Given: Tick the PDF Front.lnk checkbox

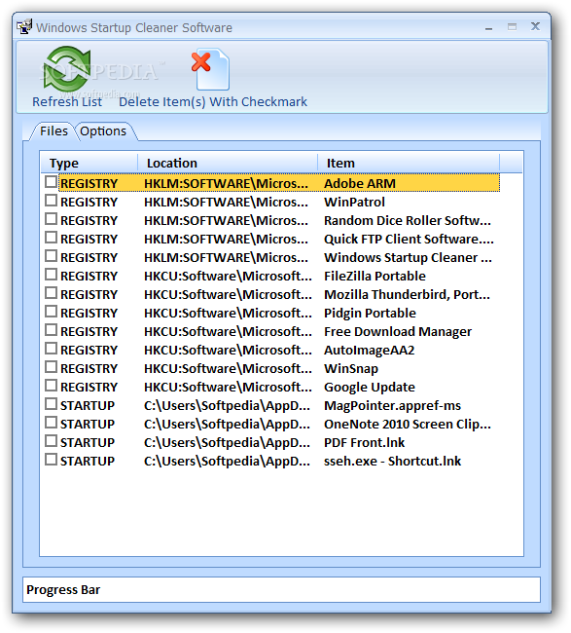Looking at the screenshot, I should click(51, 441).
